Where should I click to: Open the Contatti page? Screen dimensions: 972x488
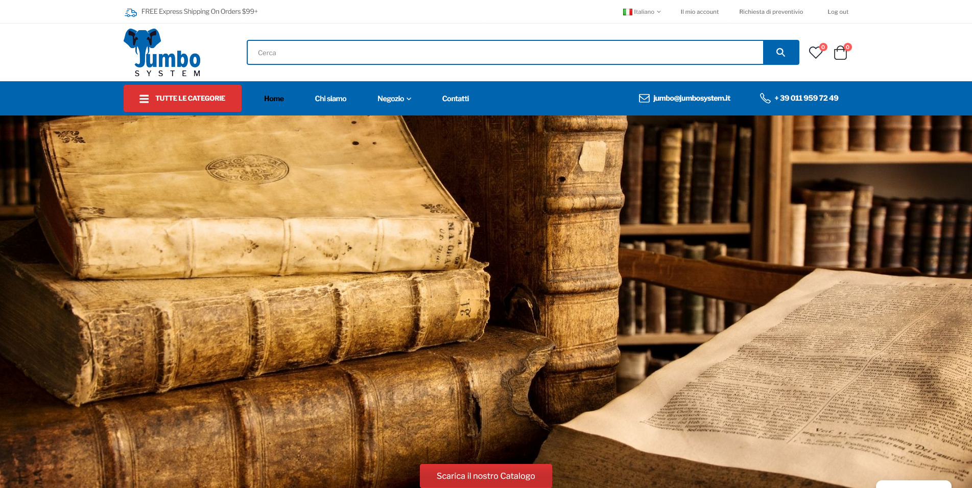point(455,99)
